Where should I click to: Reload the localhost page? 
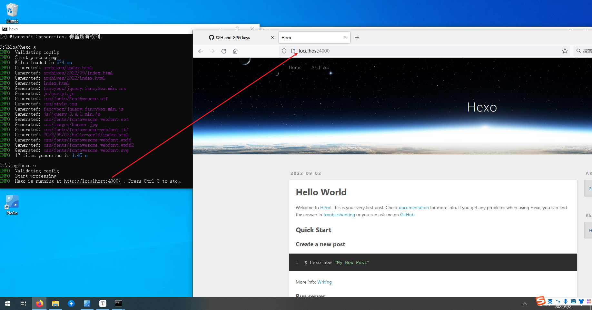coord(224,51)
